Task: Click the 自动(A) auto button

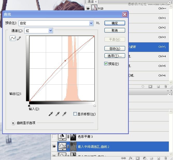Action: [x=115, y=48]
